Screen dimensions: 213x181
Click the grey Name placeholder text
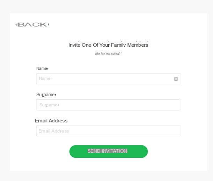[x=45, y=78]
